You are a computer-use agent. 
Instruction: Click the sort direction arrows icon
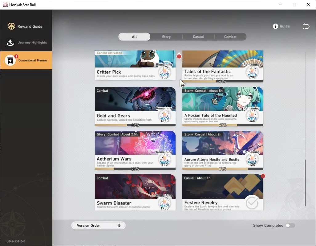(119, 225)
